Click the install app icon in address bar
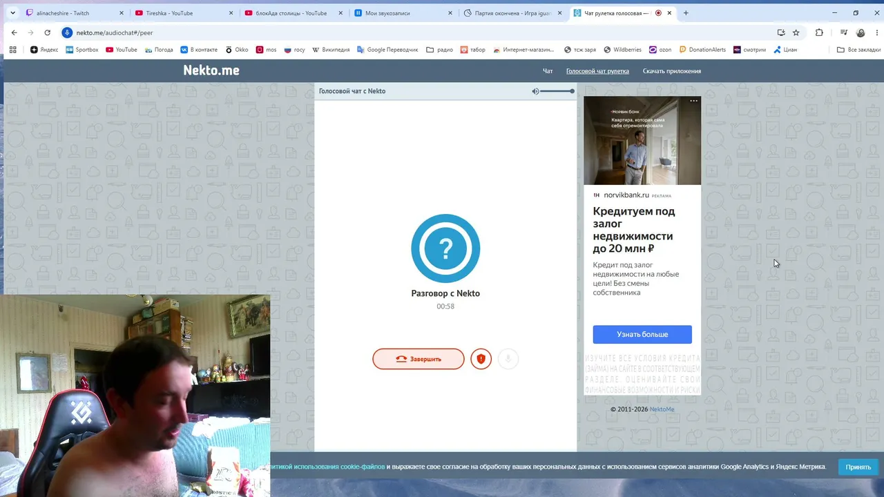 781,32
